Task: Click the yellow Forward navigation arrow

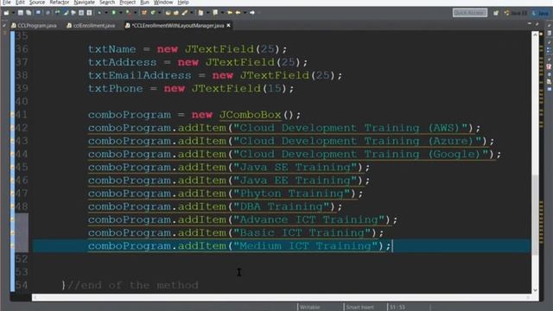Action: [x=238, y=13]
